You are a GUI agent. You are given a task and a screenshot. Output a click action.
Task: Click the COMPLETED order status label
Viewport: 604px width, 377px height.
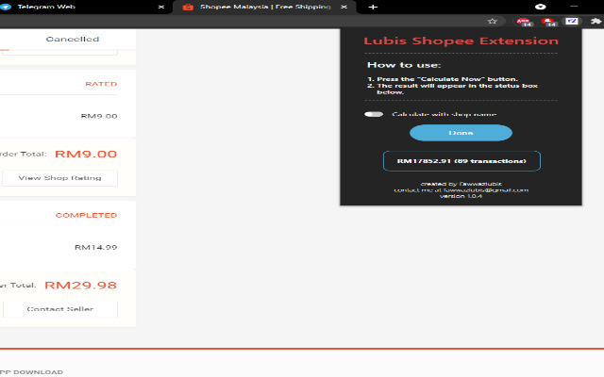[86, 215]
